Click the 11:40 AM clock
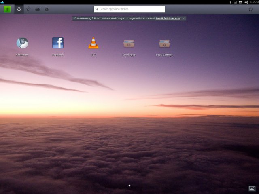 [254, 2]
